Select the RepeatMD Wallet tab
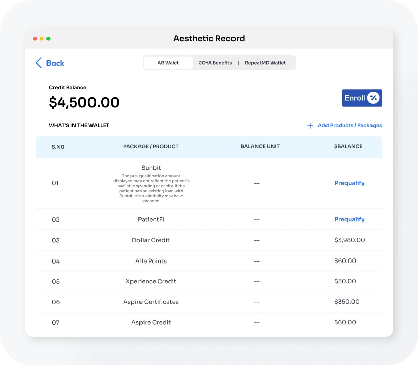 265,63
